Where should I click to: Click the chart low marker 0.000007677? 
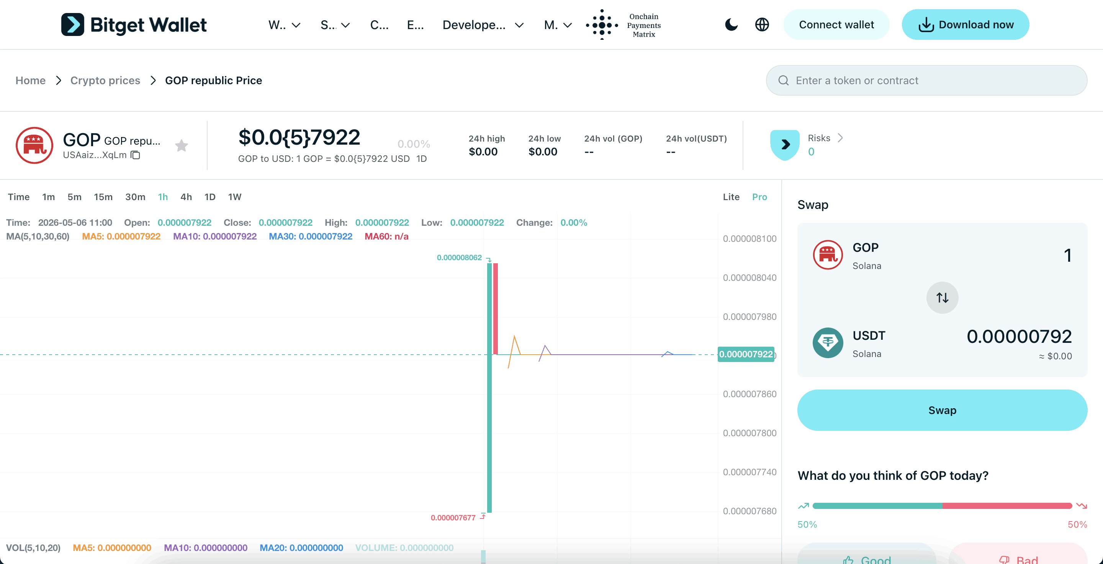pyautogui.click(x=453, y=518)
